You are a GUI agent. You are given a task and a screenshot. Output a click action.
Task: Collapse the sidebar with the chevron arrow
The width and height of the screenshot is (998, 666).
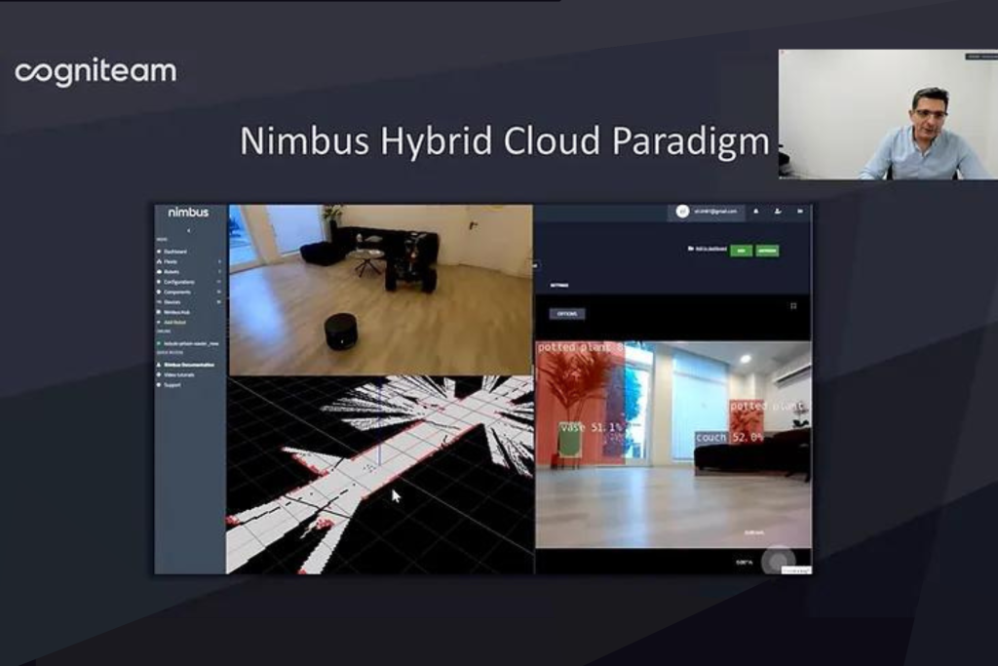(x=188, y=230)
